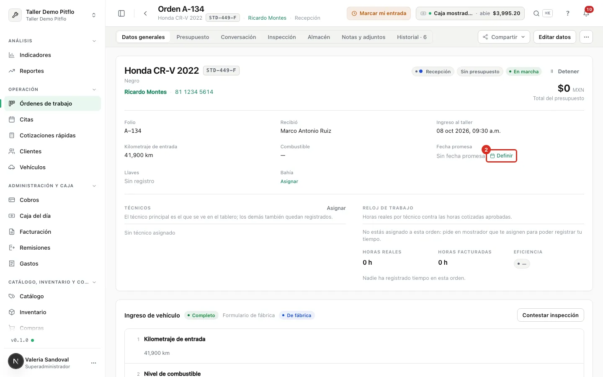Open notifications bell with 10 badge
Image resolution: width=603 pixels, height=377 pixels.
[586, 13]
